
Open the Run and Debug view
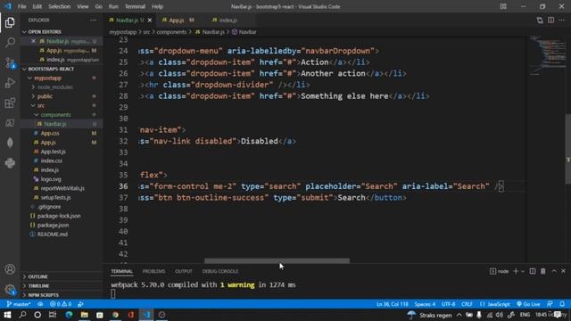10,83
